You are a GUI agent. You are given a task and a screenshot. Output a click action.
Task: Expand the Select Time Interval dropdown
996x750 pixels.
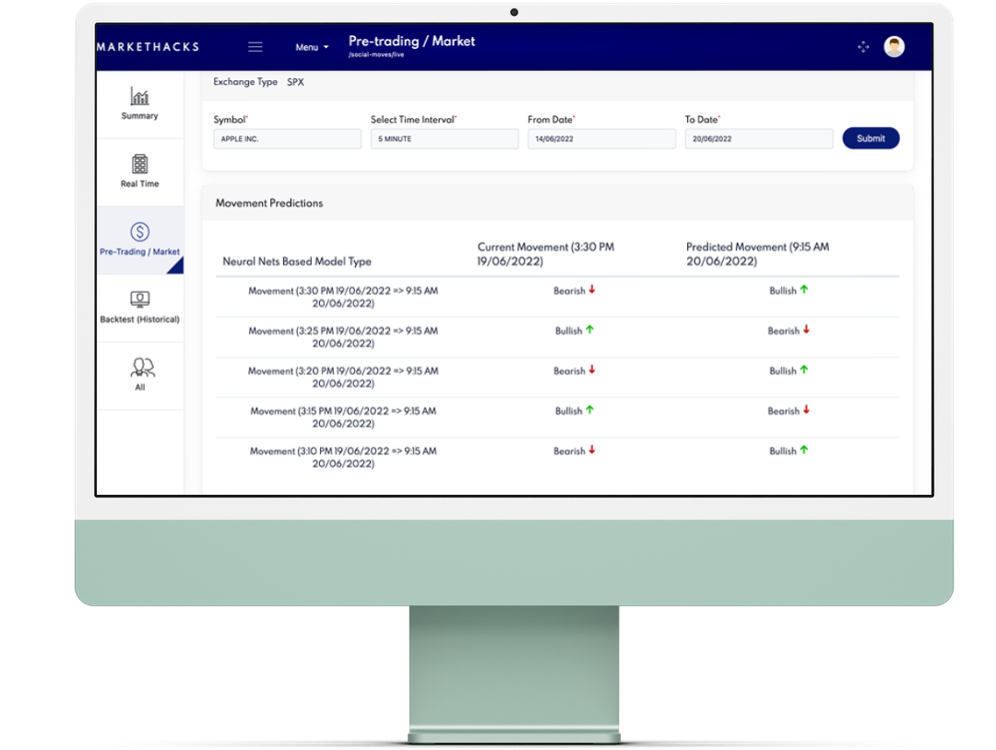coord(445,139)
